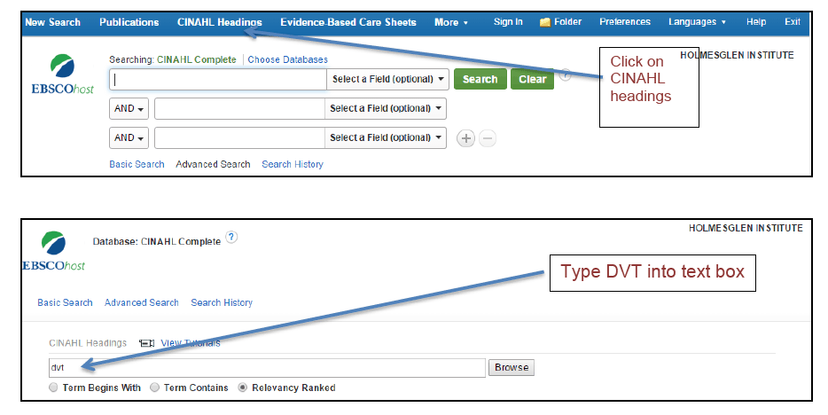Expand the Languages menu
Image resolution: width=828 pixels, height=415 pixels.
click(697, 22)
